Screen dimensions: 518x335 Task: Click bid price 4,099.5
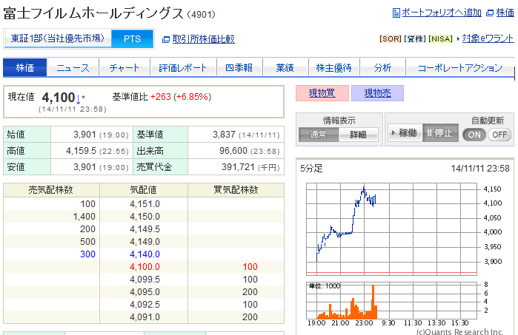(145, 280)
